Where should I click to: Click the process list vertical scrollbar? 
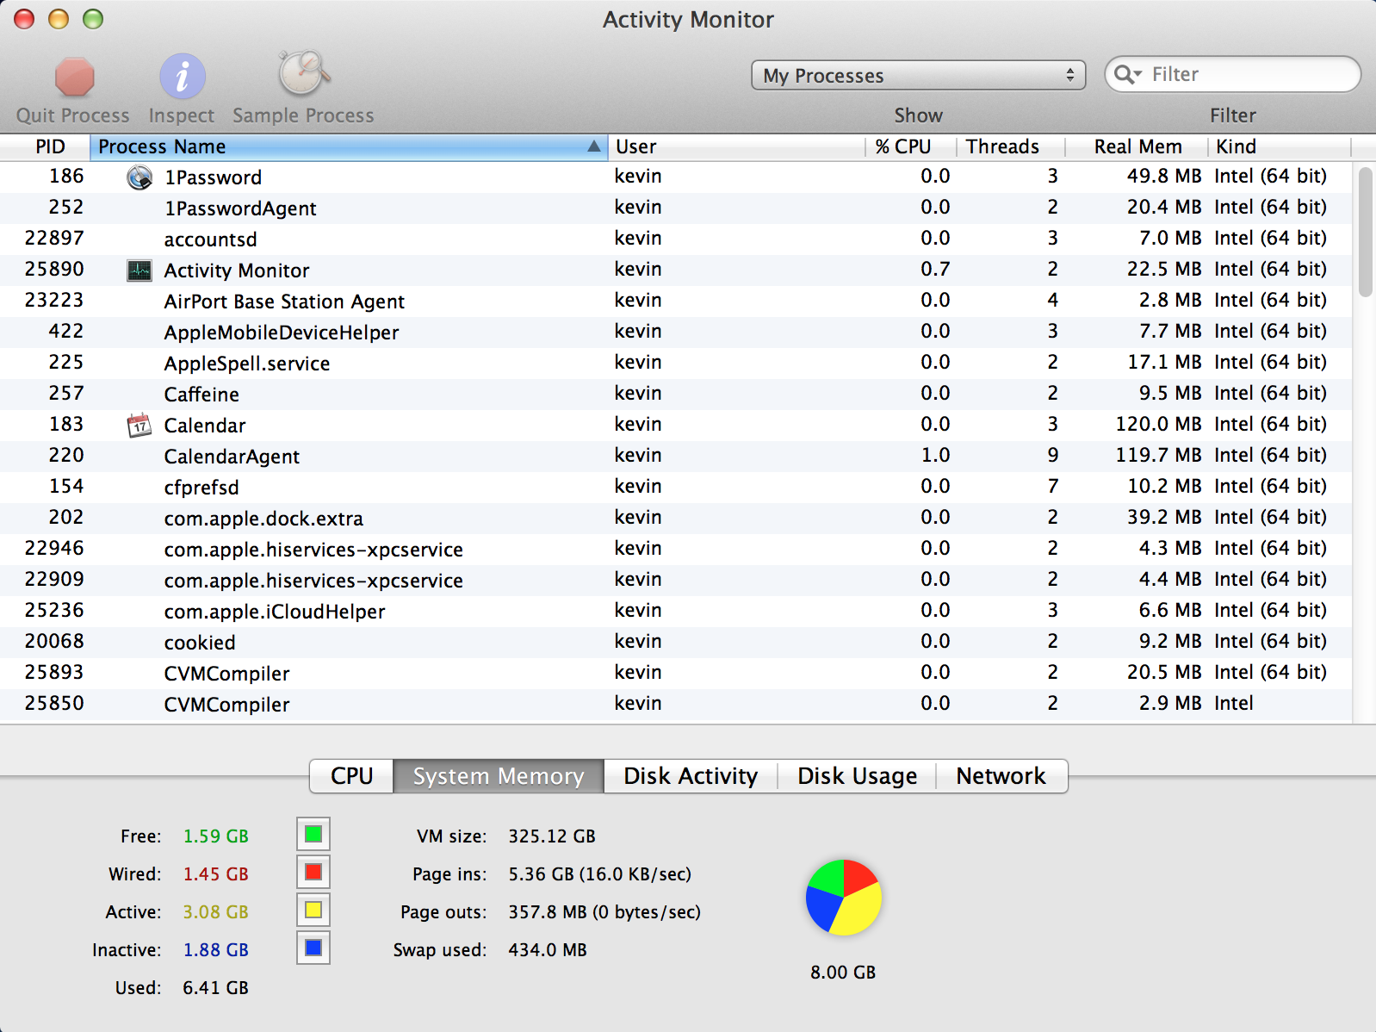pyautogui.click(x=1365, y=233)
